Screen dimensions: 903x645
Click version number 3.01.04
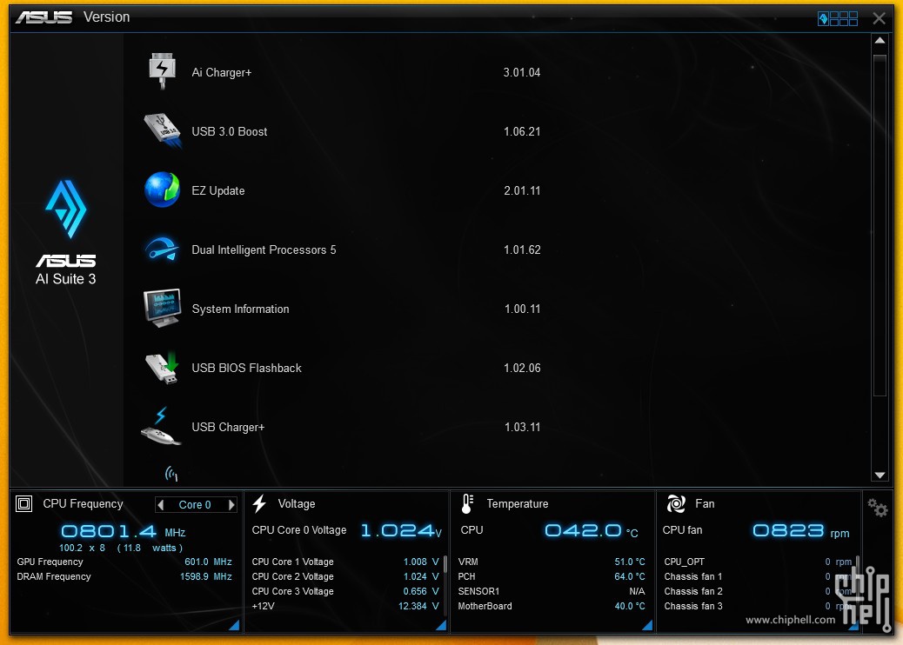(x=522, y=72)
